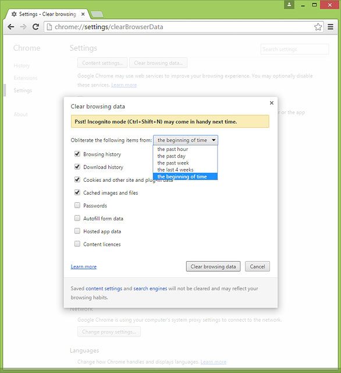This screenshot has height=373, width=341.
Task: Open the Learn more link in dialog
Action: [84, 267]
